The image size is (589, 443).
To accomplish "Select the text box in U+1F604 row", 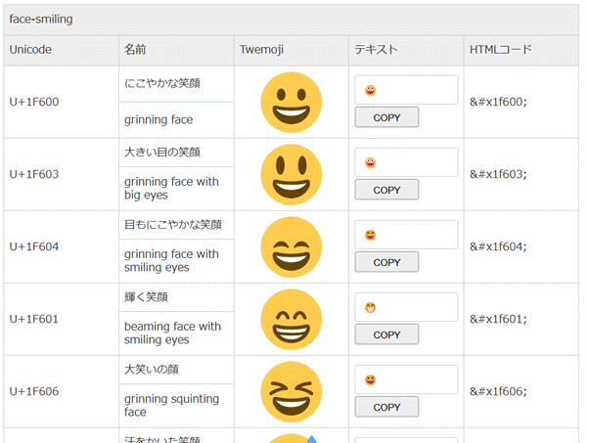I will [406, 235].
